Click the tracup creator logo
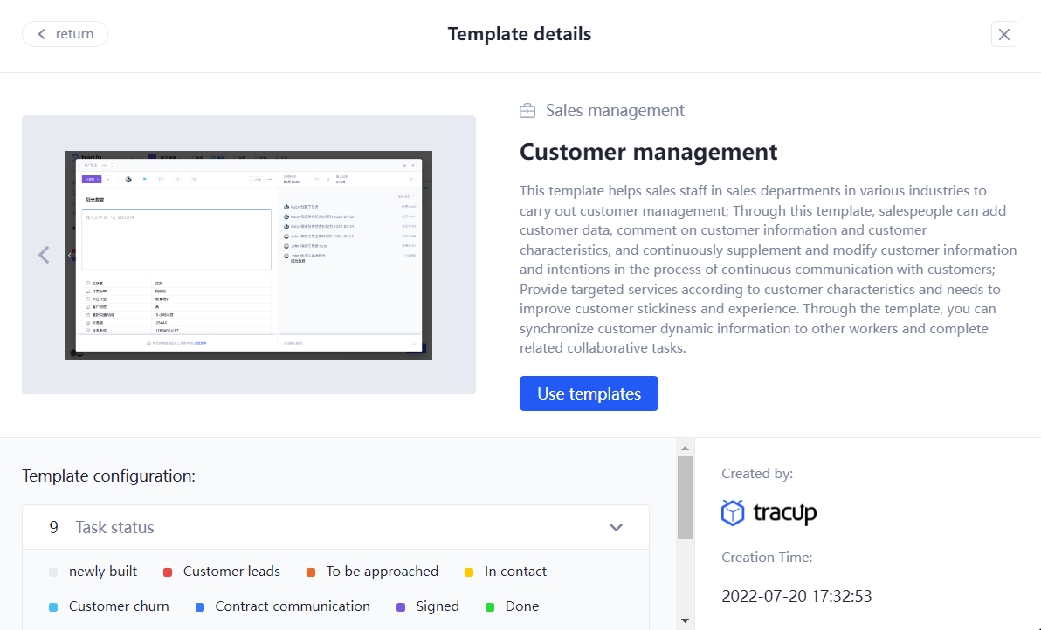Image resolution: width=1041 pixels, height=630 pixels. (769, 513)
